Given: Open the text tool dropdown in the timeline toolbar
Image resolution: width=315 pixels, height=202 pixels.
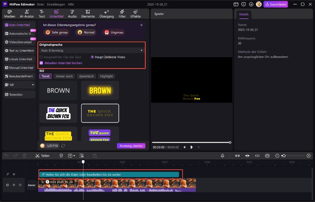Looking at the screenshot, I should (72, 156).
